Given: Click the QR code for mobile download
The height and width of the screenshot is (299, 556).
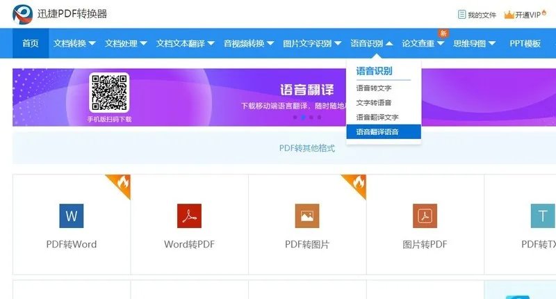Looking at the screenshot, I should click(x=109, y=92).
